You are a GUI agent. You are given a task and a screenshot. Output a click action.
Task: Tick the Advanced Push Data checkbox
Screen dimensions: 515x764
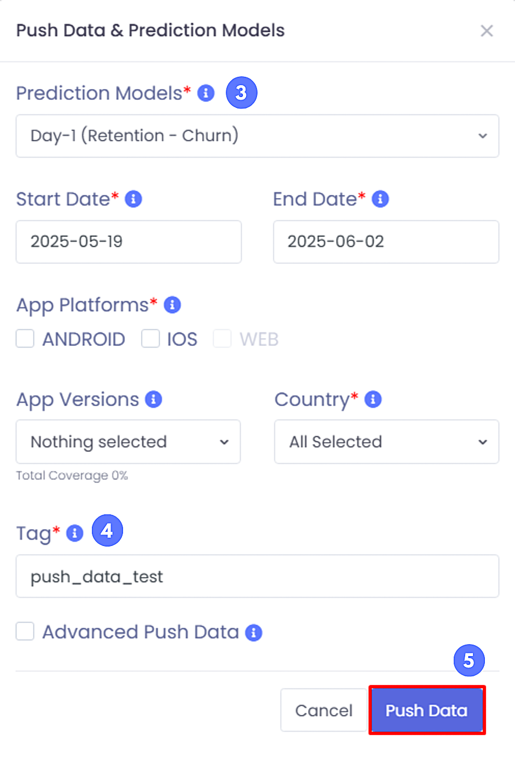pos(25,632)
